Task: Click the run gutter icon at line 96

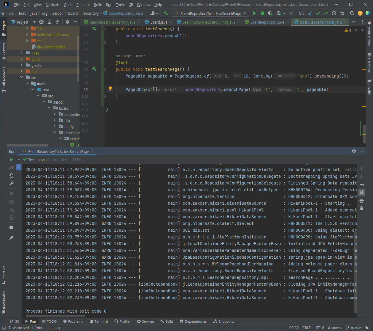Action: 95,69
